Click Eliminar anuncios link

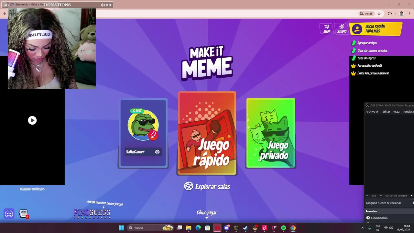tap(32, 189)
